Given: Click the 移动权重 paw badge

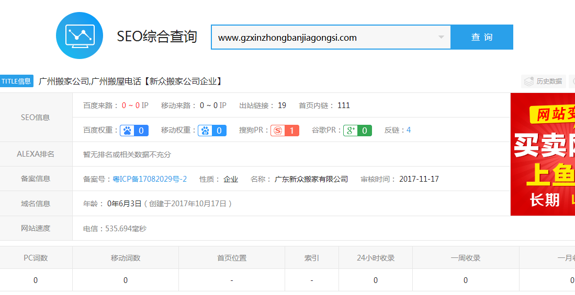Looking at the screenshot, I should [212, 131].
